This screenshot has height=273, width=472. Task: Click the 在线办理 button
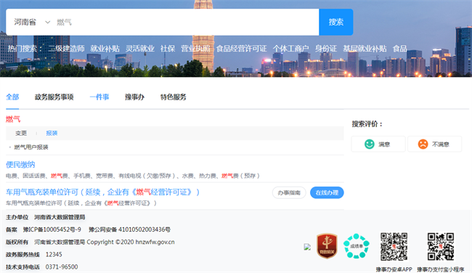327,192
